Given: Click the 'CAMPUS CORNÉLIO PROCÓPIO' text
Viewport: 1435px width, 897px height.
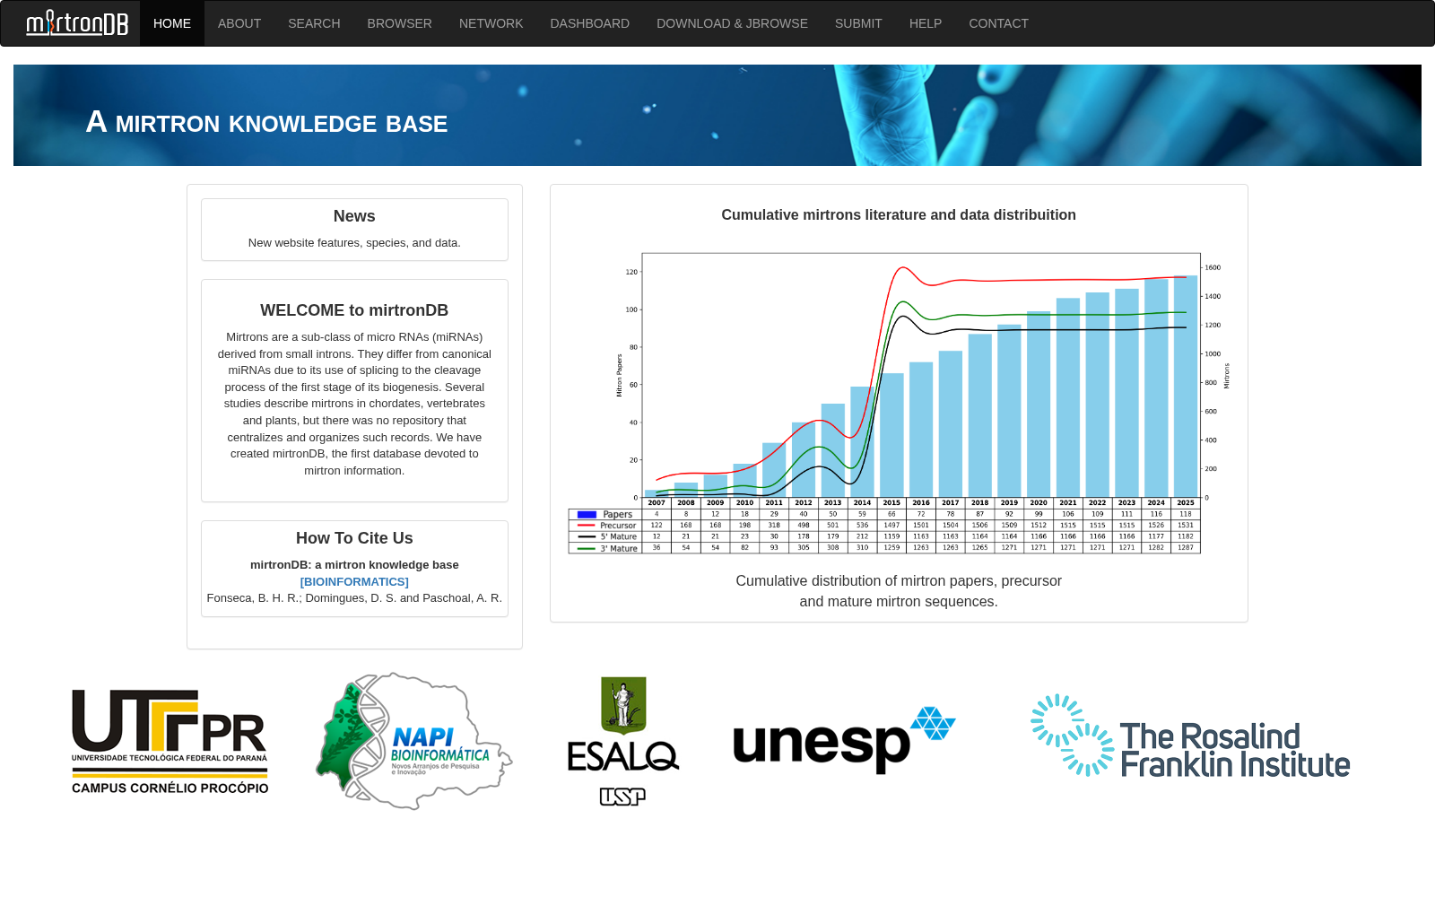Looking at the screenshot, I should [x=170, y=788].
